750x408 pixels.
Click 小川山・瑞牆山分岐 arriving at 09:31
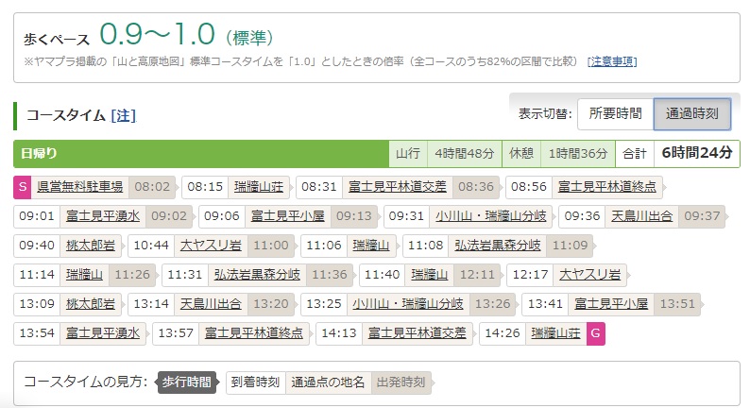pos(491,215)
